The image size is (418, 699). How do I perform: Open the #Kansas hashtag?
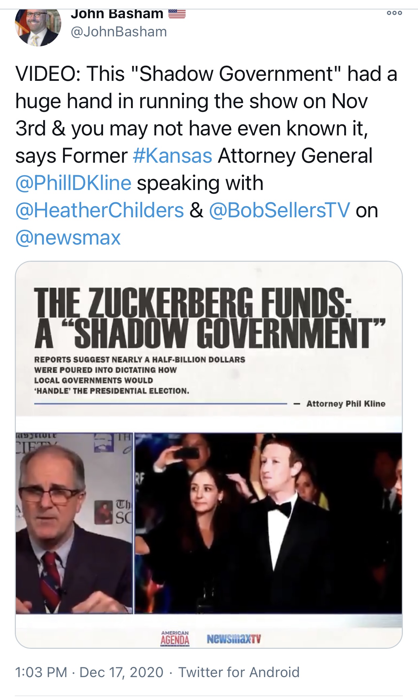coord(172,155)
